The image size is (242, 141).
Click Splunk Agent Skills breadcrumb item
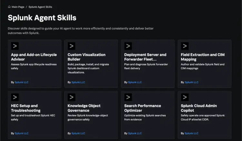(x=40, y=7)
